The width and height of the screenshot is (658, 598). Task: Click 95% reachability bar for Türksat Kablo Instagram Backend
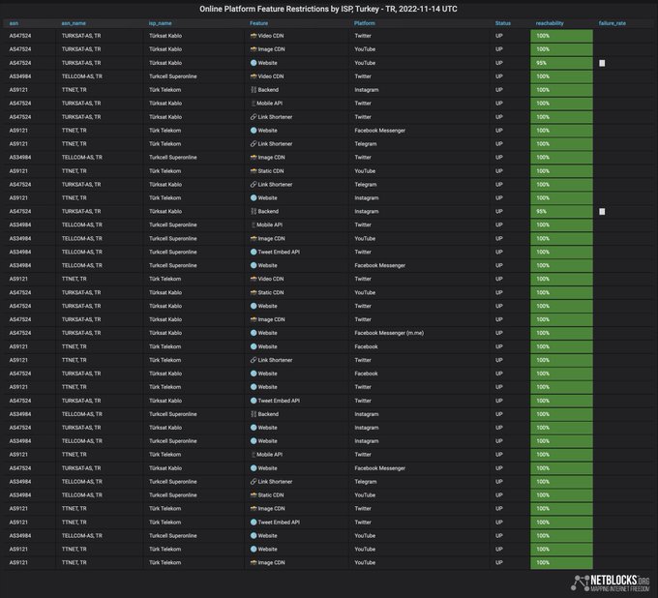[561, 212]
